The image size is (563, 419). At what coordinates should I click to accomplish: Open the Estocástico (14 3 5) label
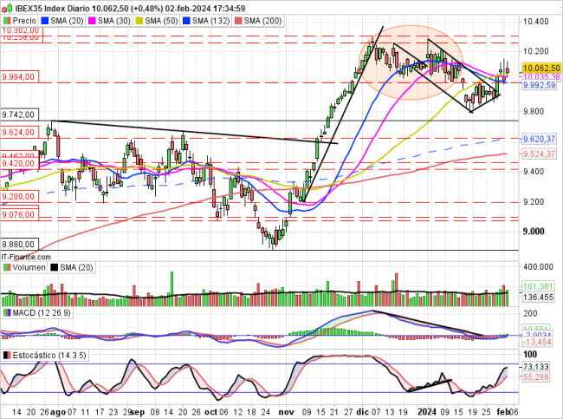(46, 356)
